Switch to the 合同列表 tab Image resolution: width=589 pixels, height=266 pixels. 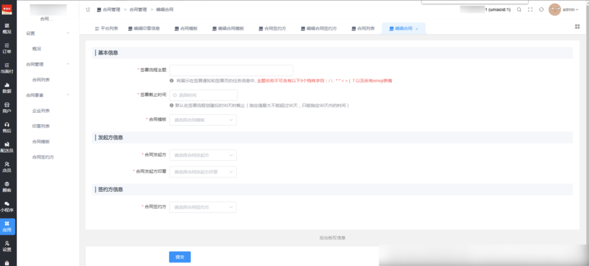(363, 28)
